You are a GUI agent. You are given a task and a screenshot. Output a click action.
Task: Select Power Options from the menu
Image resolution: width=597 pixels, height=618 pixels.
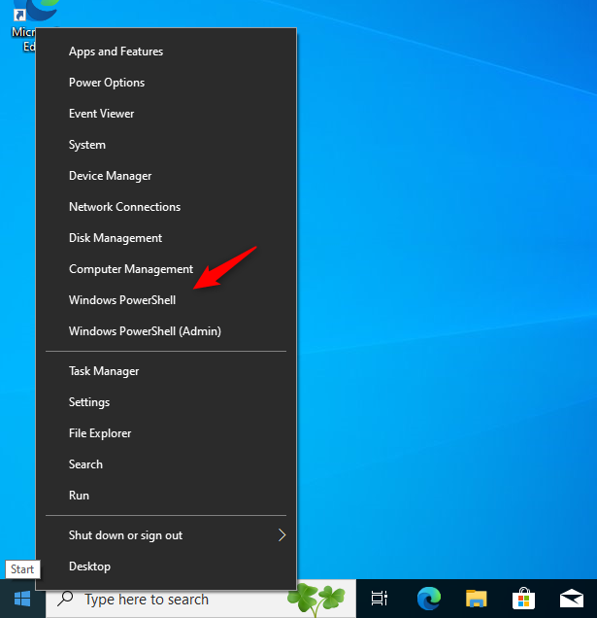tap(166, 83)
